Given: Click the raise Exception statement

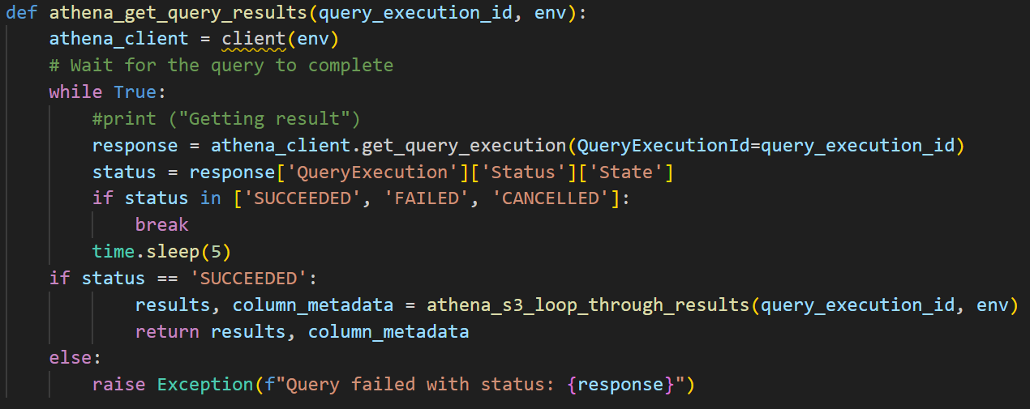Looking at the screenshot, I should click(394, 385).
